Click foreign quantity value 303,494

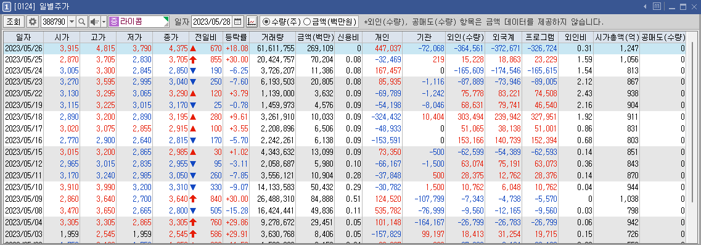[x=470, y=117]
